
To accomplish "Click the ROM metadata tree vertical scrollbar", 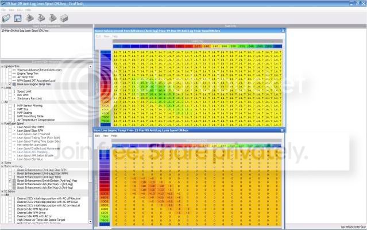I will coord(91,144).
